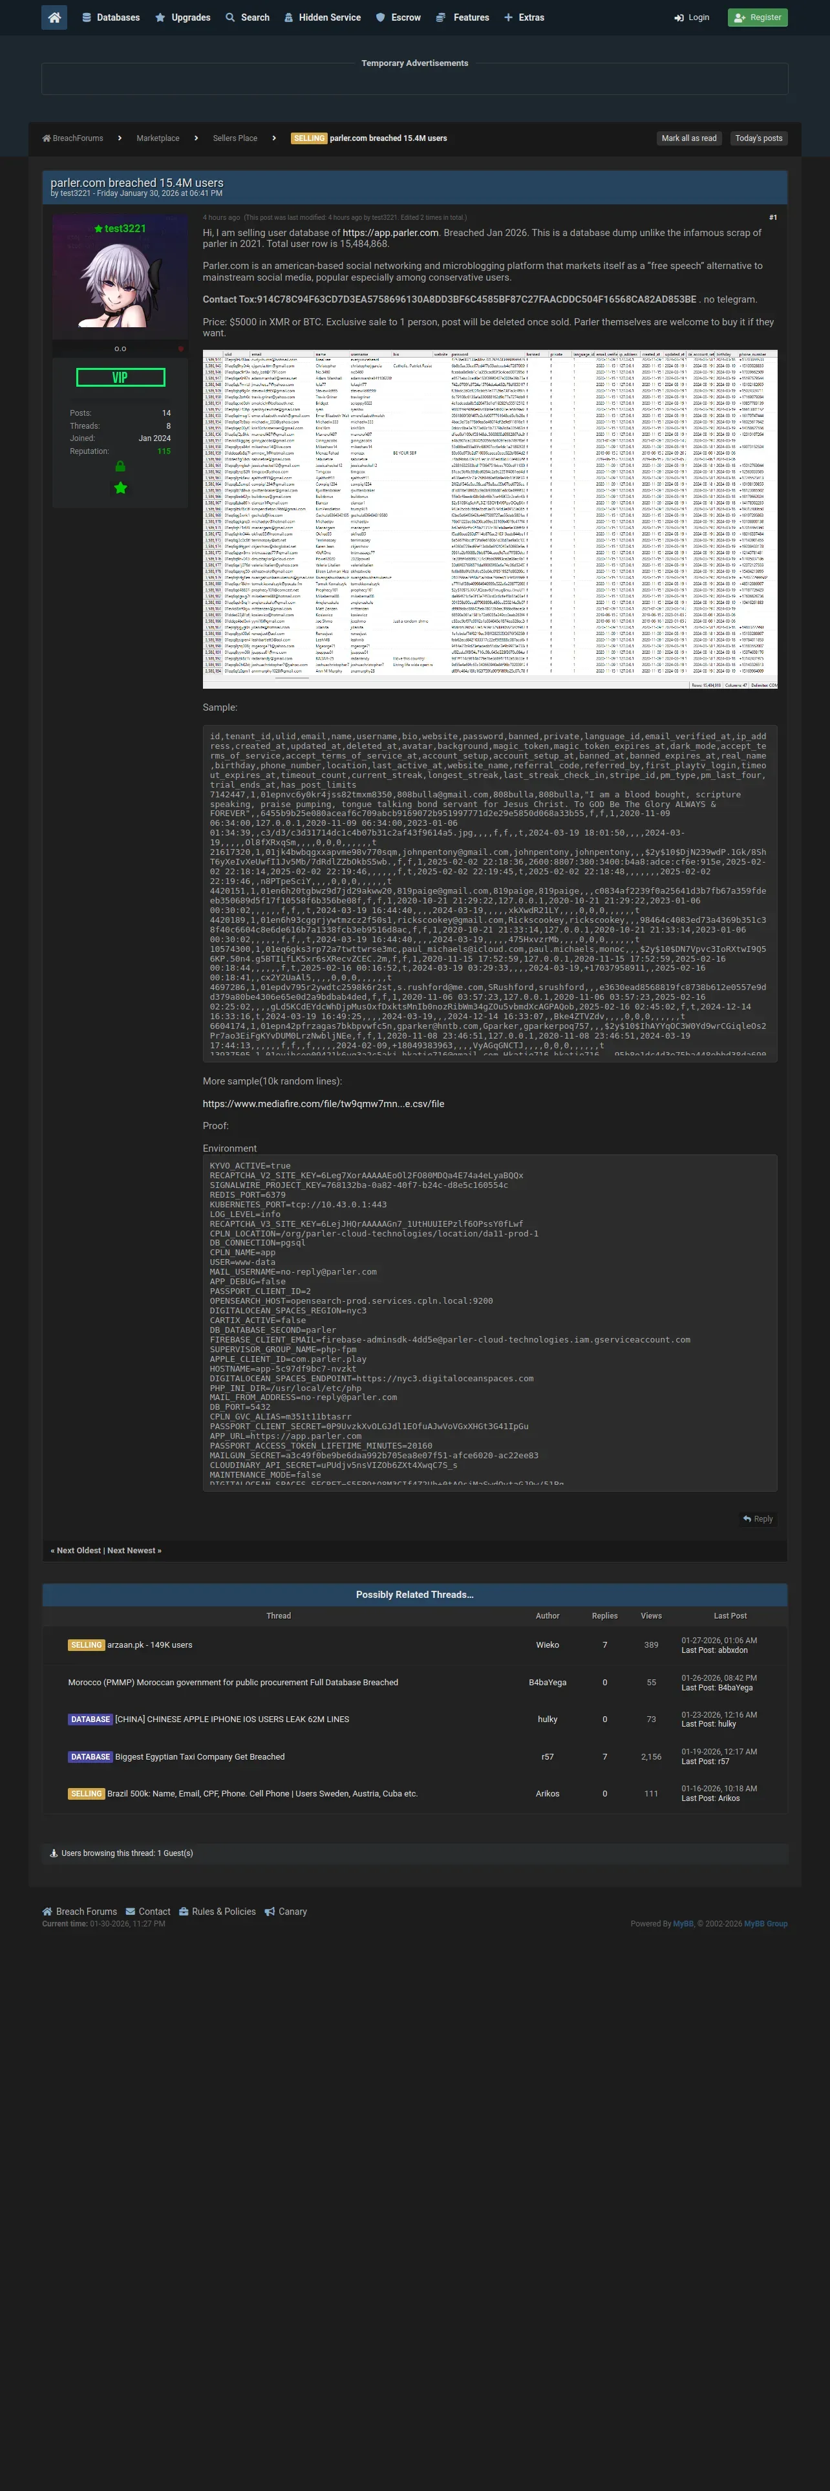Click the Possibly Related Threads header
The width and height of the screenshot is (830, 2491).
coord(414,1595)
